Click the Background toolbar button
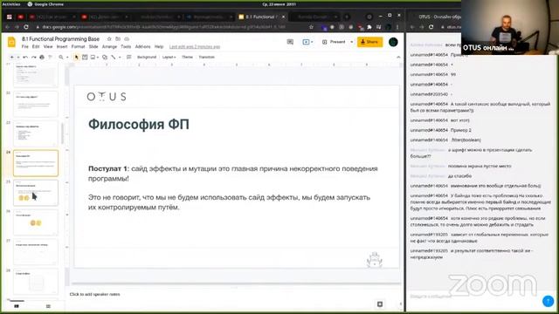The height and width of the screenshot is (314, 559). [147, 57]
